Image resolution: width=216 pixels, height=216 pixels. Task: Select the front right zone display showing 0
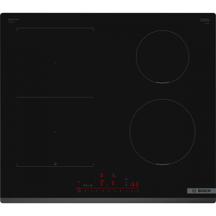(x=113, y=183)
